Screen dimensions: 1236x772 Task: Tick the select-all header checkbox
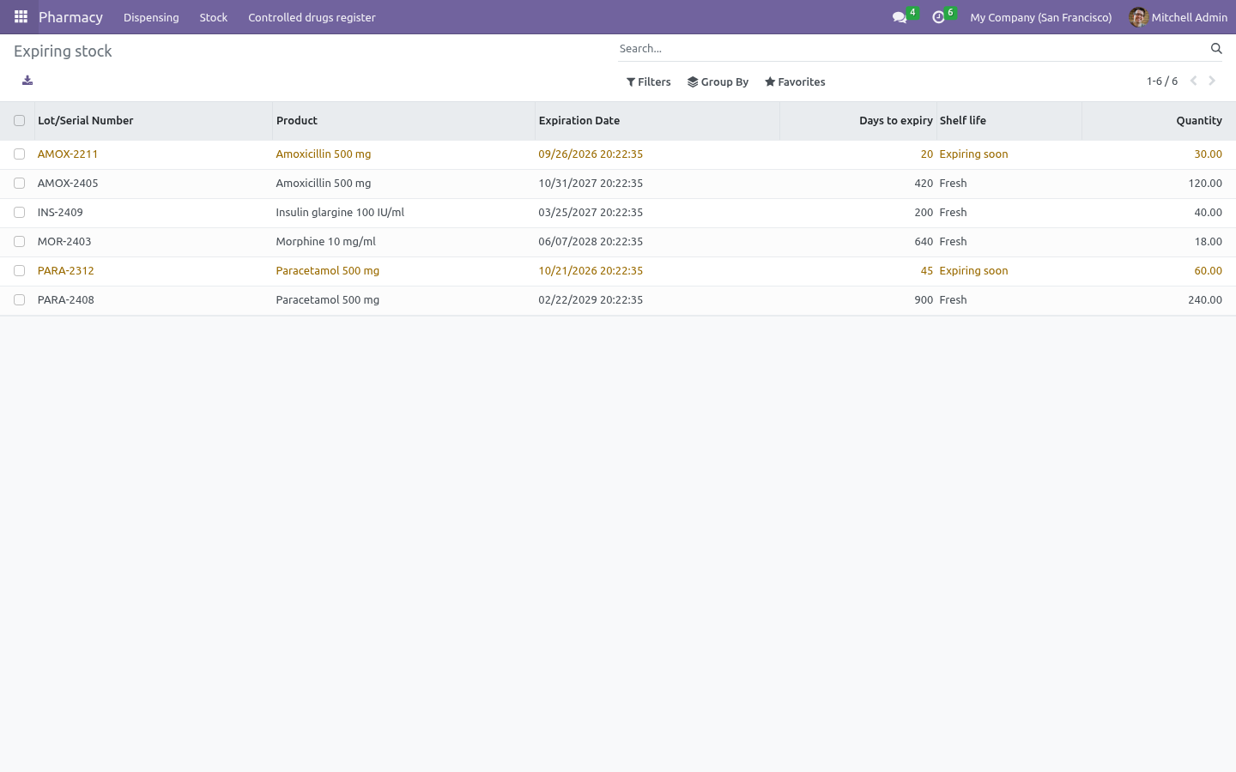19,121
